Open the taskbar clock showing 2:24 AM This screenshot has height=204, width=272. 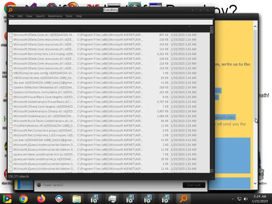[260, 199]
